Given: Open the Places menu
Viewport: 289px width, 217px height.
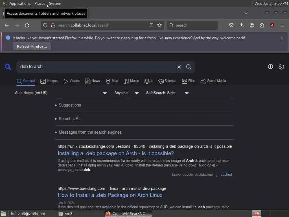Looking at the screenshot, I should click(40, 3).
